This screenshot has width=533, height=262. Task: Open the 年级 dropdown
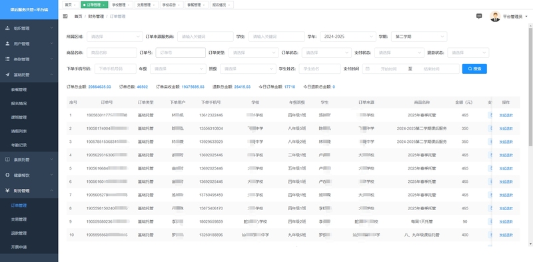178,69
